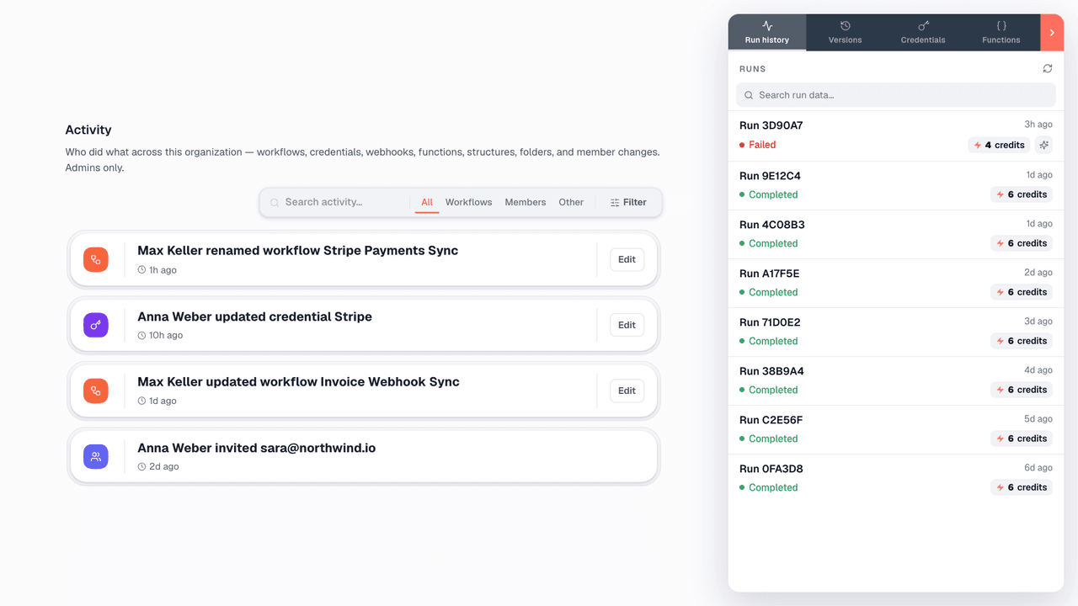Edit the Invoice Webhook Sync entry

click(x=627, y=391)
